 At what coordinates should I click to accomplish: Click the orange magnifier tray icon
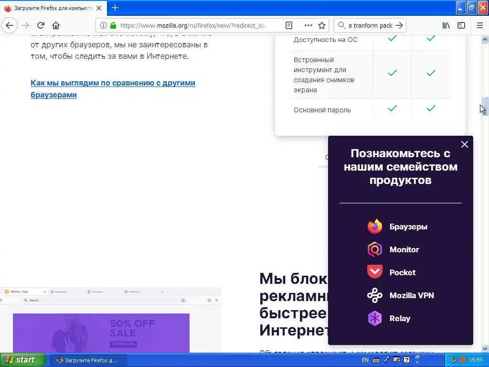(462, 360)
